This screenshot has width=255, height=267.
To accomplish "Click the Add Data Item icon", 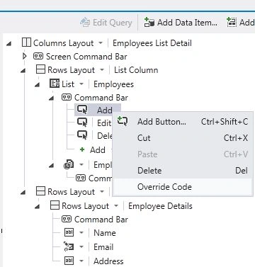I will 149,22.
